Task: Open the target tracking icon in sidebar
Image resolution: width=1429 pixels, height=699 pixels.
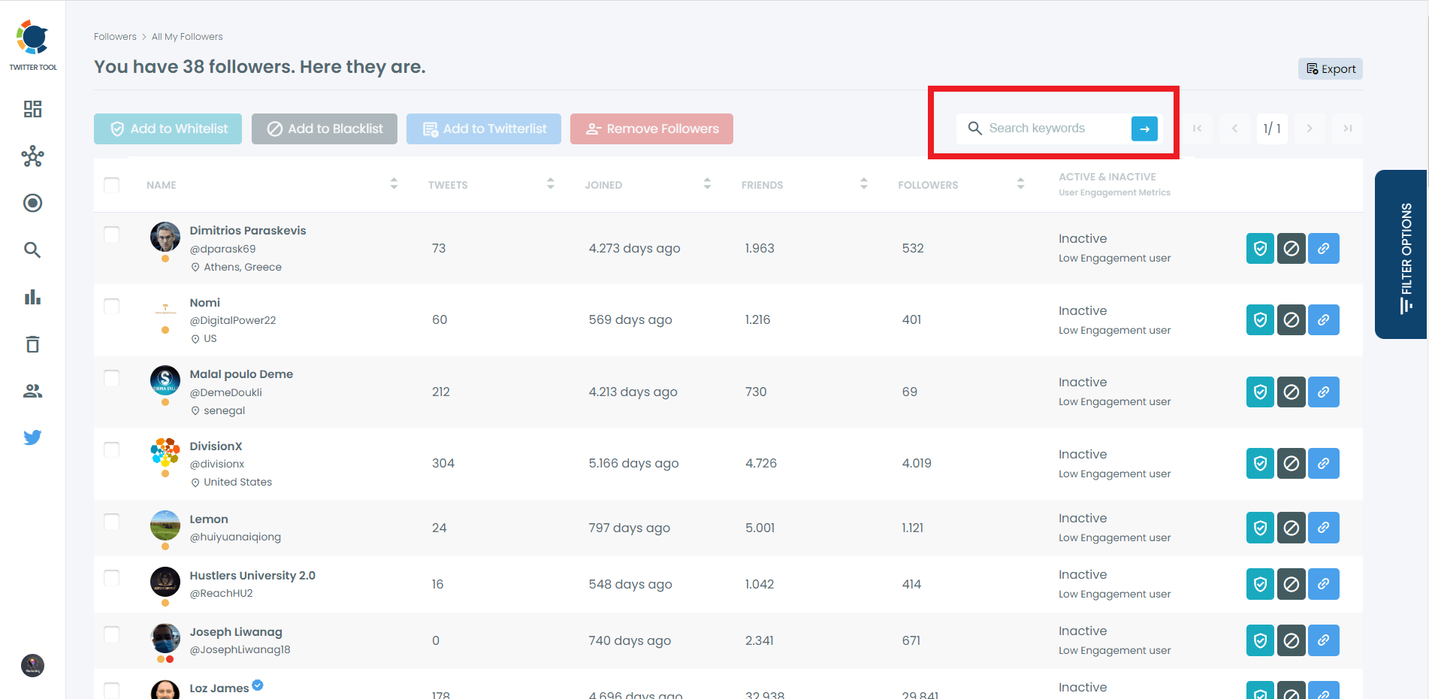Action: 32,203
